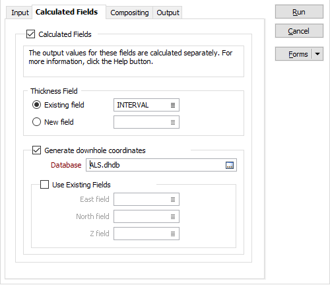
Task: Expand the Forms dropdown arrow
Action: 317,54
